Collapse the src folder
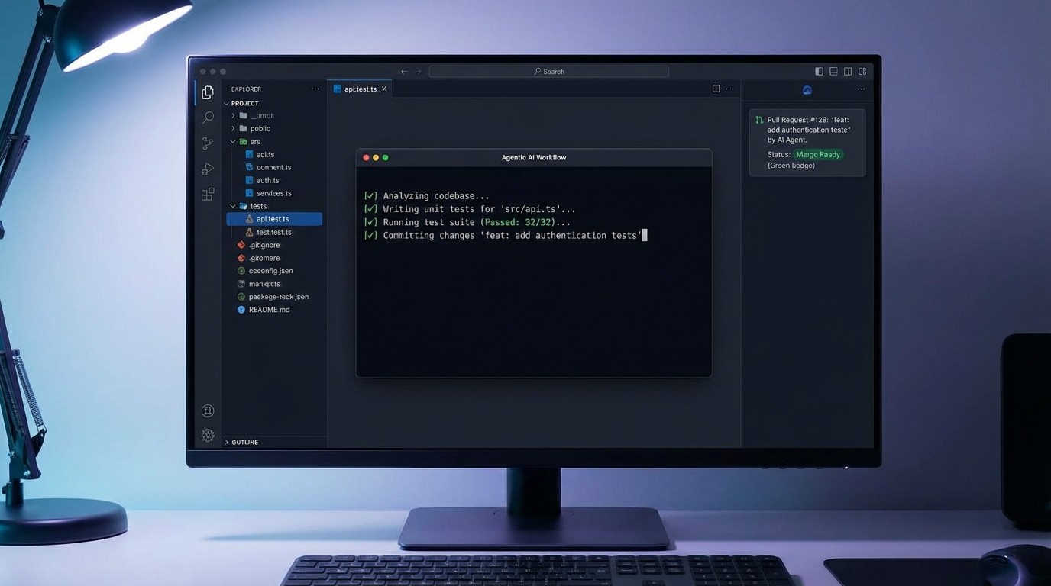 coord(232,141)
